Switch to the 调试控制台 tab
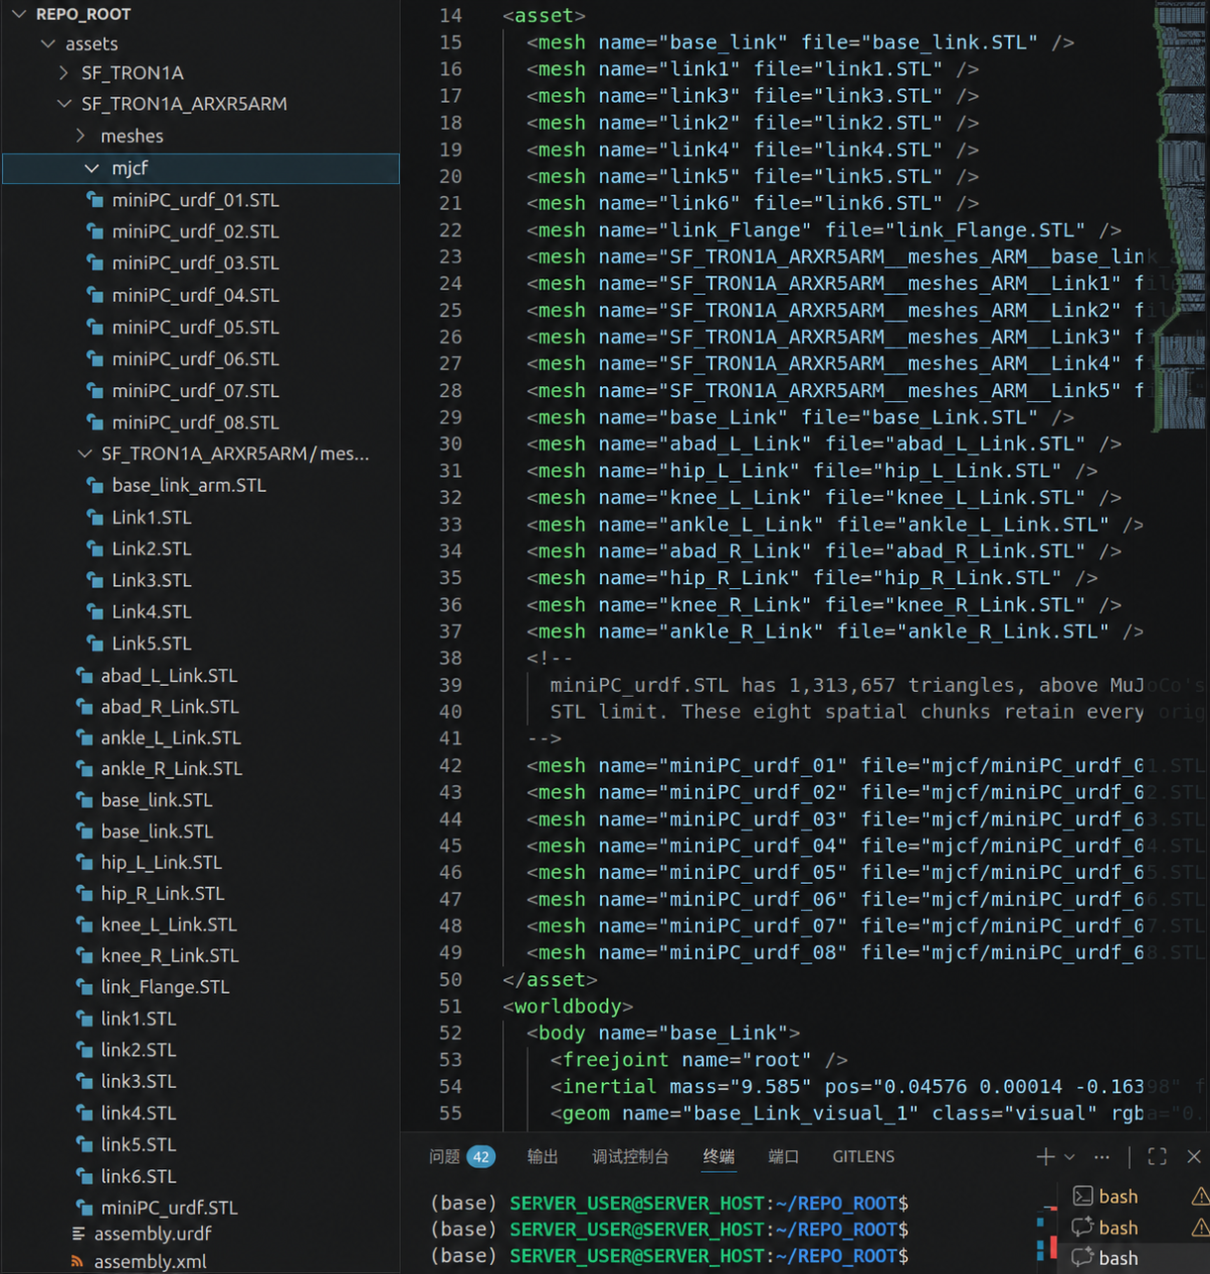This screenshot has width=1210, height=1274. point(631,1156)
